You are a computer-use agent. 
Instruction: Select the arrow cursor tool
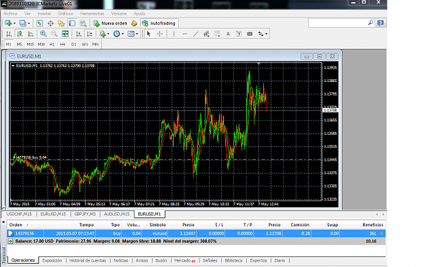click(149, 34)
